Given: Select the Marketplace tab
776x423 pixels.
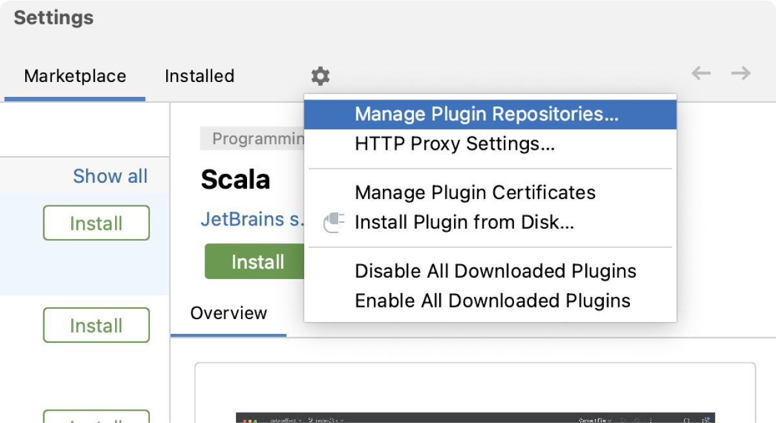Looking at the screenshot, I should coord(74,76).
